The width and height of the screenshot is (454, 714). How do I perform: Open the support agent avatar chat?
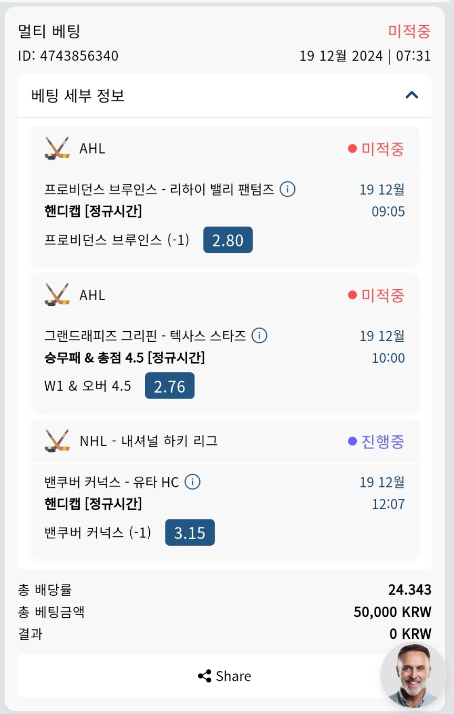coord(412,675)
